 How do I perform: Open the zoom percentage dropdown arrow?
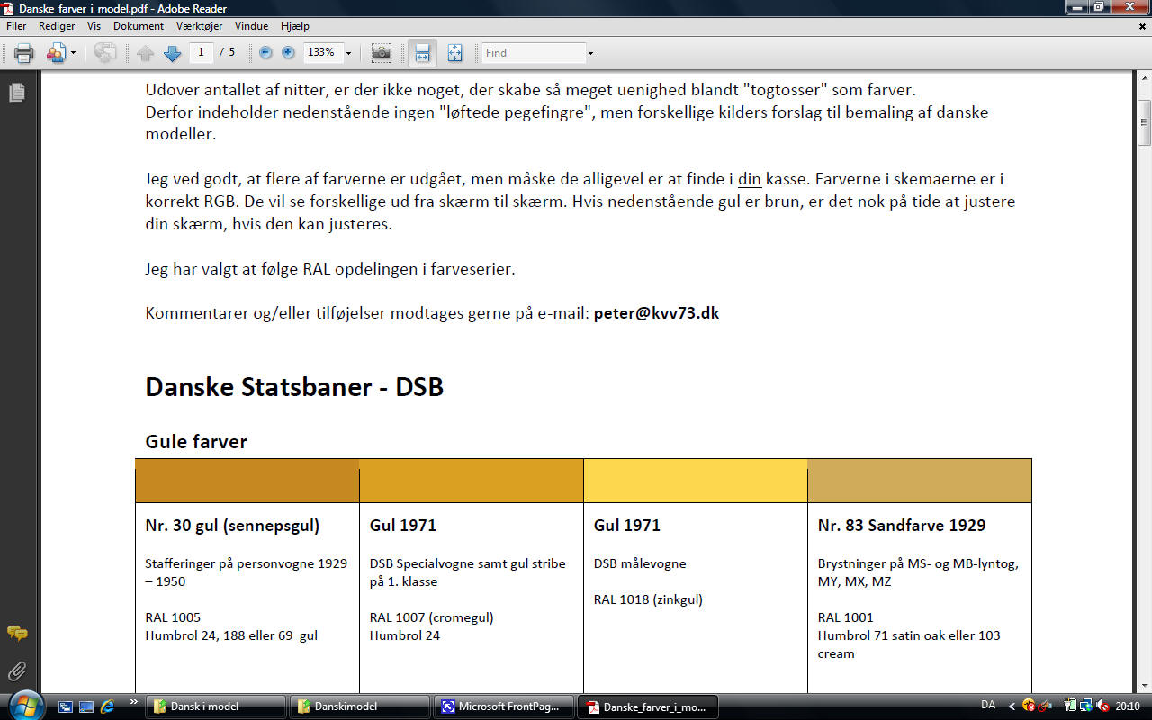pyautogui.click(x=348, y=53)
